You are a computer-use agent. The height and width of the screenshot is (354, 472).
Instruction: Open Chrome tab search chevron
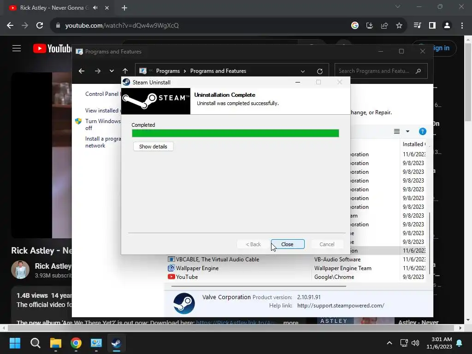point(398,6)
